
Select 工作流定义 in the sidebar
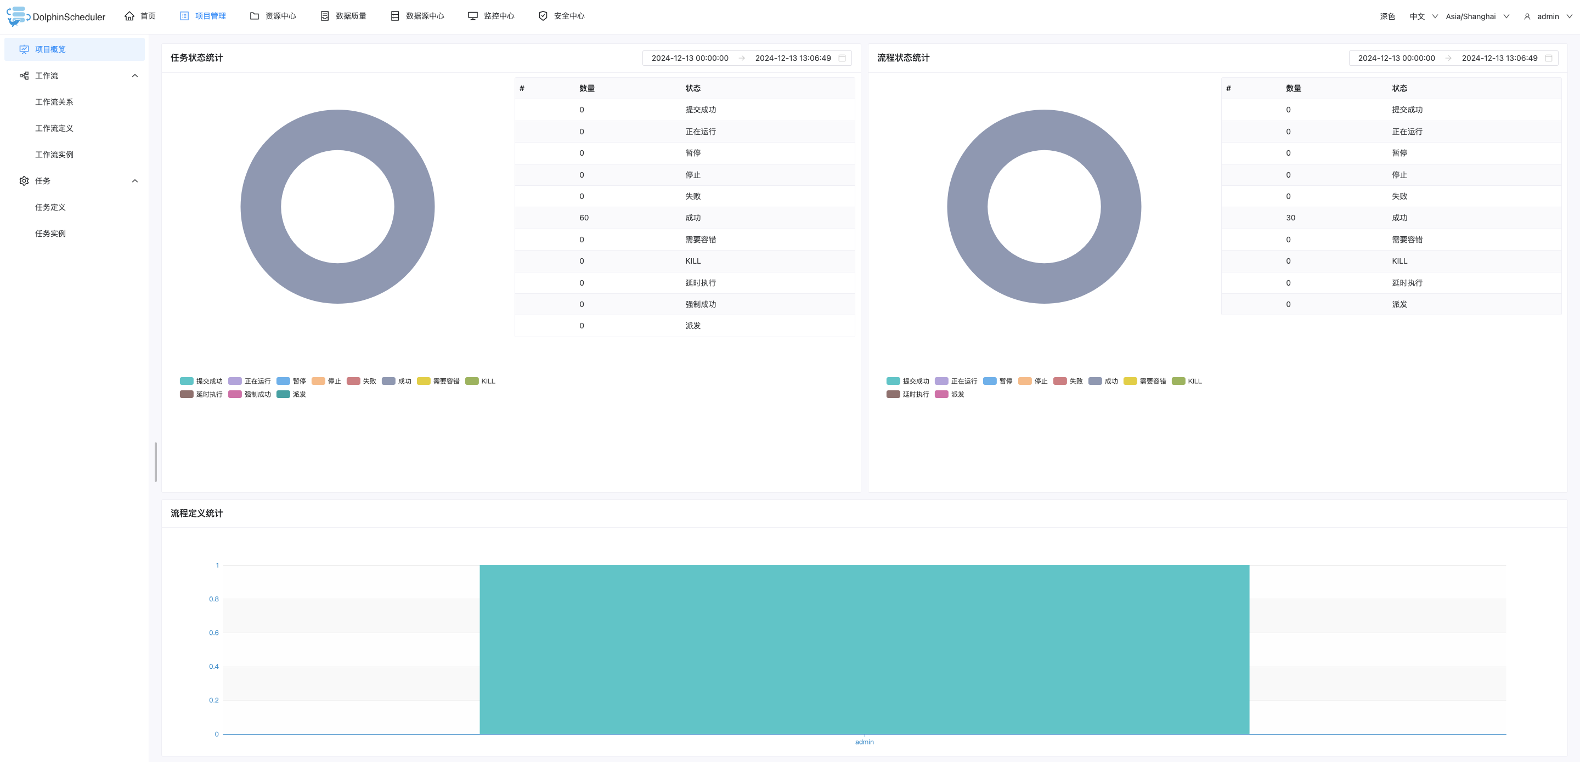54,128
